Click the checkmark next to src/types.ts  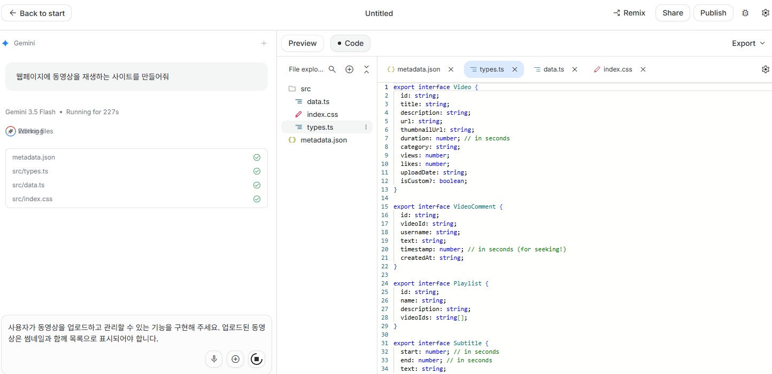(x=257, y=171)
